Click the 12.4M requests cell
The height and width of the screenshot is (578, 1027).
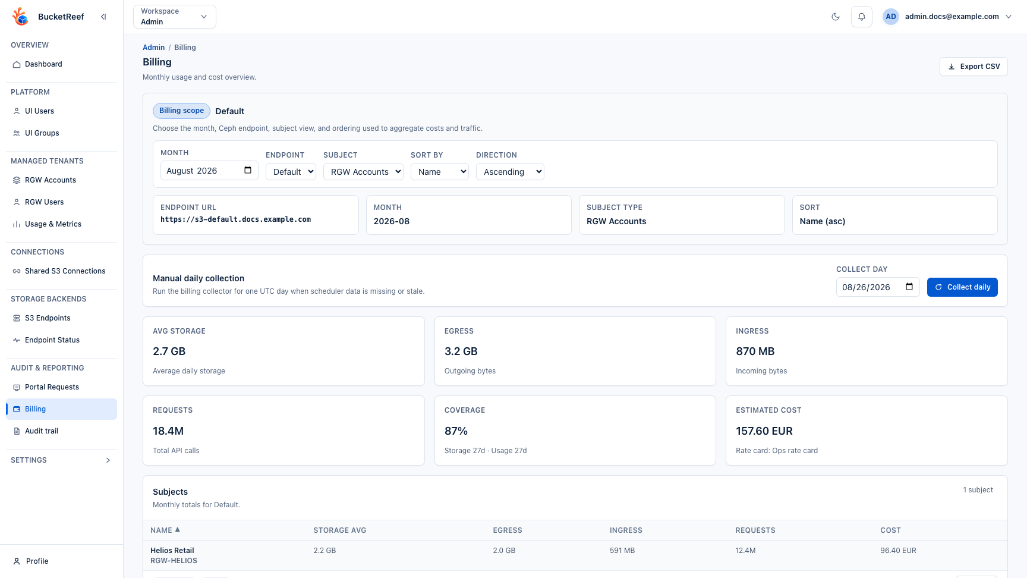pyautogui.click(x=745, y=551)
